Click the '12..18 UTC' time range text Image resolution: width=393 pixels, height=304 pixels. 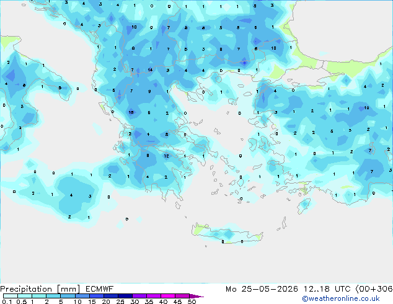click(327, 289)
